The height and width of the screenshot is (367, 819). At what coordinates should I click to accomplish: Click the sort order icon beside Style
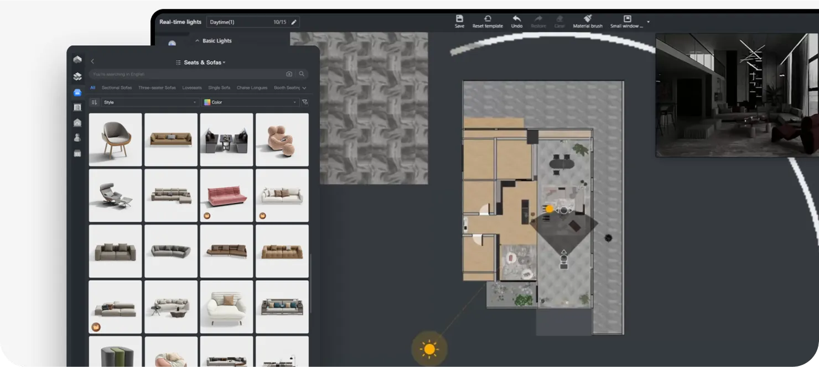(94, 102)
